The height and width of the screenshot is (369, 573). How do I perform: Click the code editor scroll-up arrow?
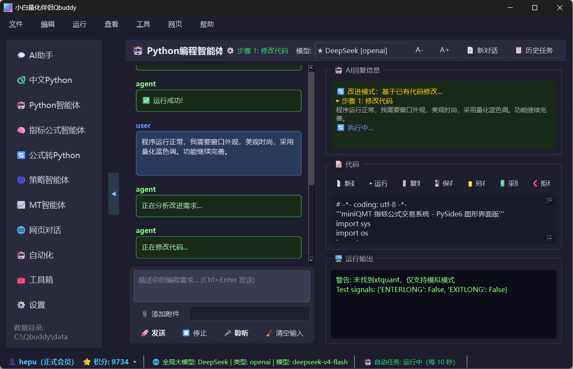click(x=550, y=201)
